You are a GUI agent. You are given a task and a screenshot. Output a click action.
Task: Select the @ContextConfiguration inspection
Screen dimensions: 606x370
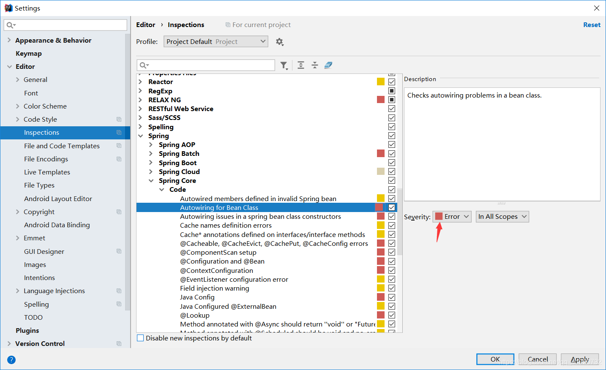tap(216, 271)
